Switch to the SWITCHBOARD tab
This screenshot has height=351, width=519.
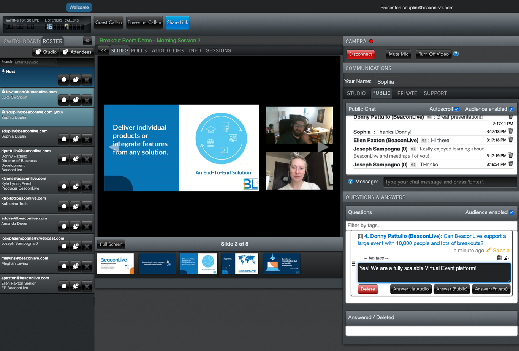(x=21, y=41)
